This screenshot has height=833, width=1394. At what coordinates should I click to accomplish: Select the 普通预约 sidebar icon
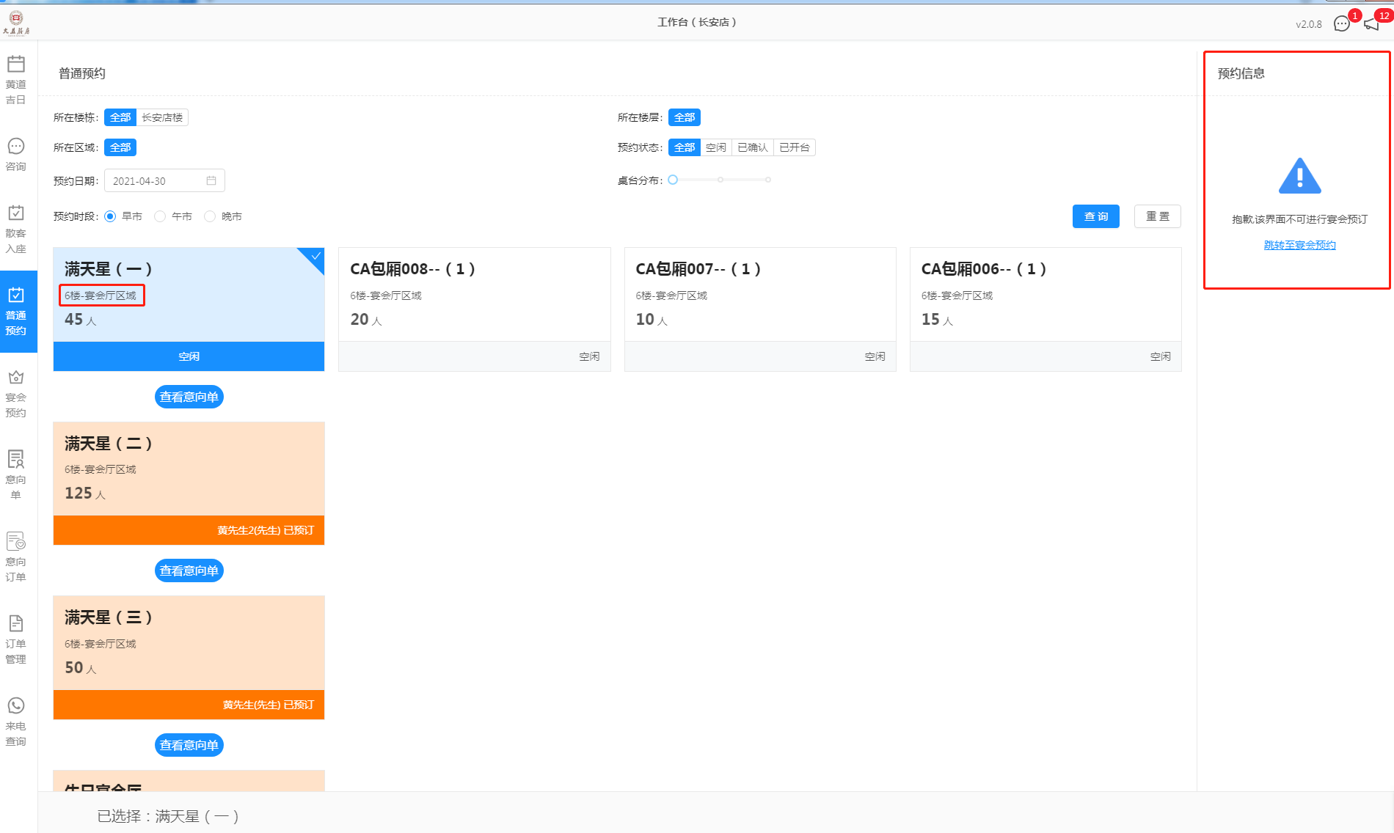pyautogui.click(x=18, y=312)
